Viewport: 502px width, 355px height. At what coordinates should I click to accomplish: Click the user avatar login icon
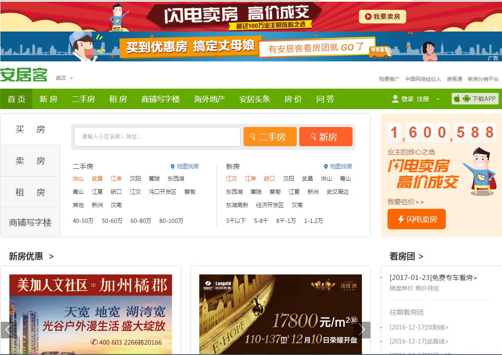[395, 99]
